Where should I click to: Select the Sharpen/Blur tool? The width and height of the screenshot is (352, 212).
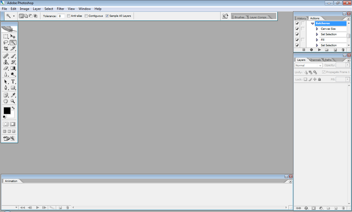pos(5,74)
